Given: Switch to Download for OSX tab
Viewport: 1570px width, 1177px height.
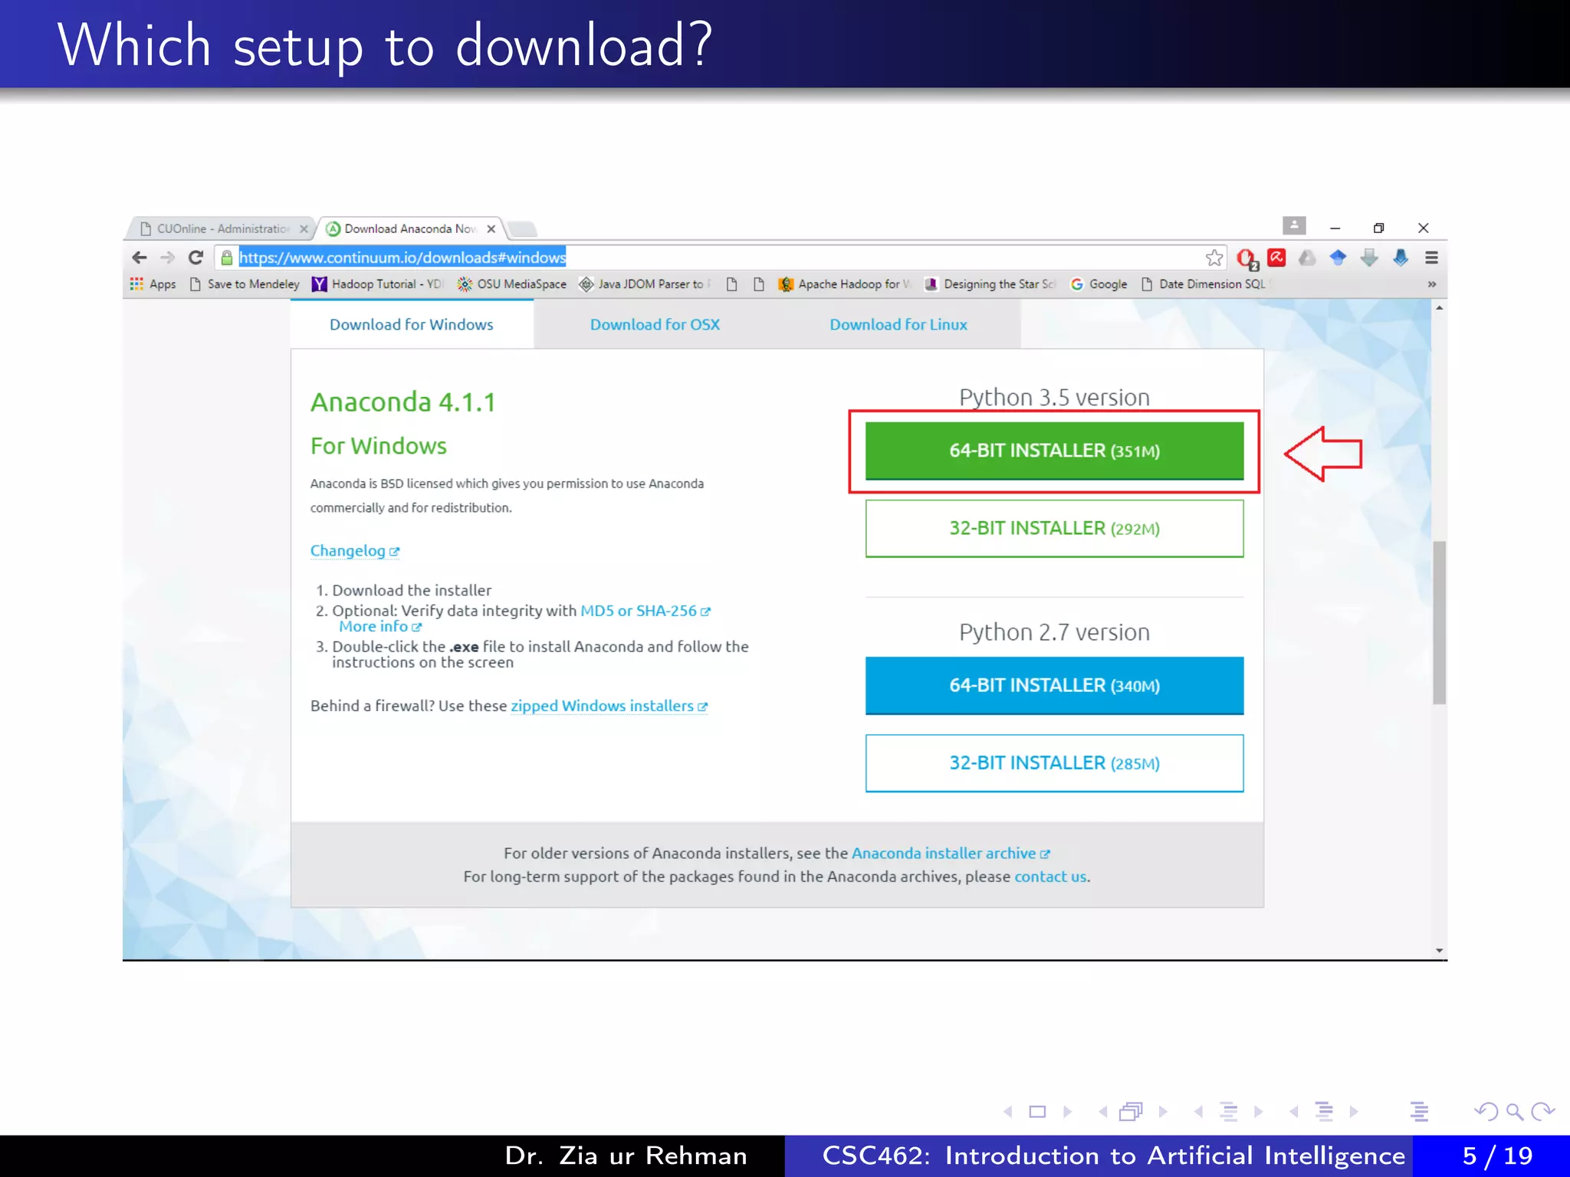Looking at the screenshot, I should (655, 325).
